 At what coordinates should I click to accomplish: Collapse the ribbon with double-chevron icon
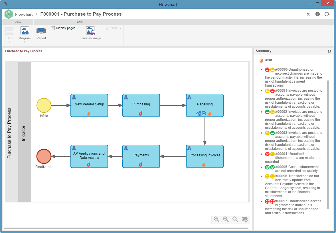pyautogui.click(x=308, y=14)
